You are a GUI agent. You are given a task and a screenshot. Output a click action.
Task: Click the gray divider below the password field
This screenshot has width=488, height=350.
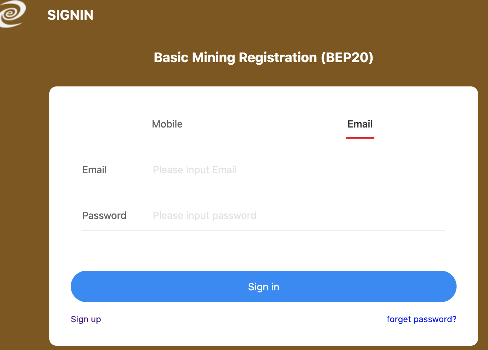coord(264,230)
